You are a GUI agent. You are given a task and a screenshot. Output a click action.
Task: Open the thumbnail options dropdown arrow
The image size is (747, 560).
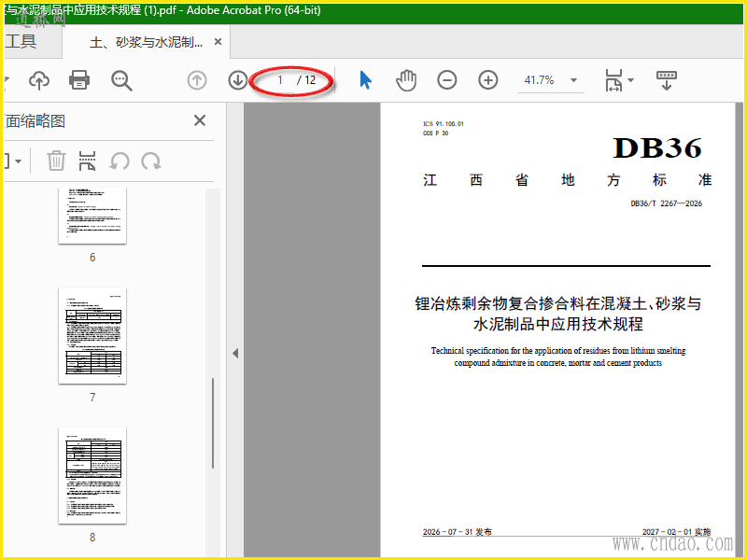pos(18,161)
